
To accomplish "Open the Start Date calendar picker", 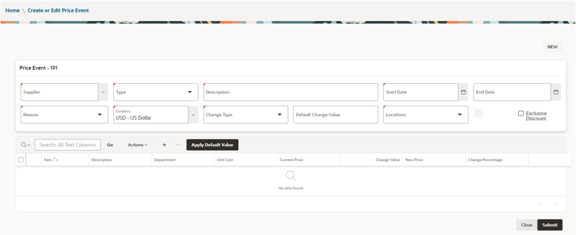I will click(463, 92).
